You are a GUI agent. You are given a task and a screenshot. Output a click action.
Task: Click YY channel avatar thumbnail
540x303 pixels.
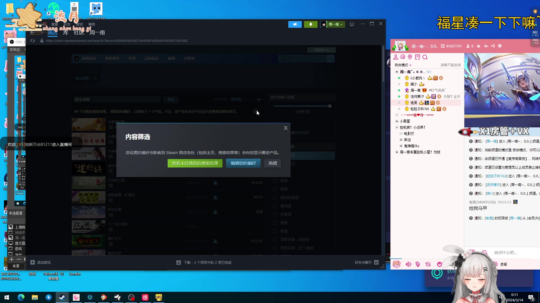(400, 46)
